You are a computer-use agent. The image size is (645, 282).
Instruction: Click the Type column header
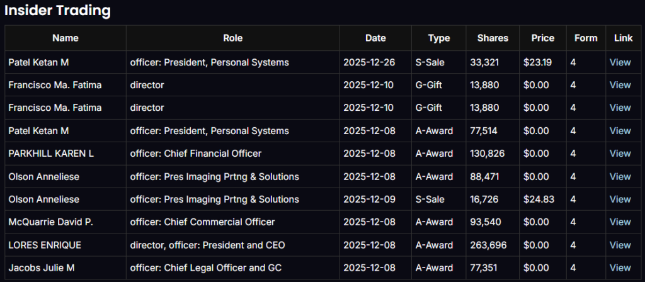point(439,38)
